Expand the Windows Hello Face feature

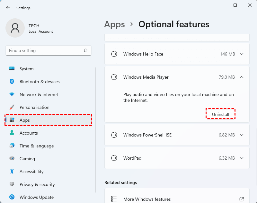tap(242, 54)
